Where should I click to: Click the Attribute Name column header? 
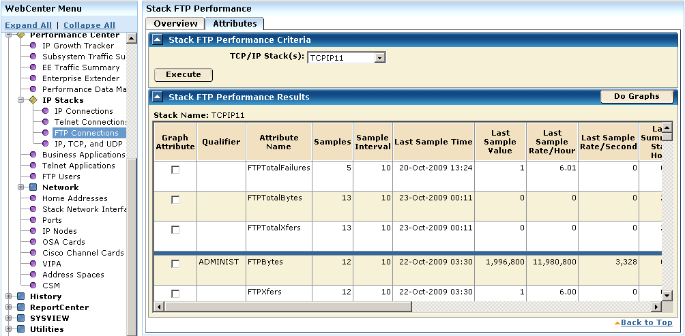click(279, 142)
